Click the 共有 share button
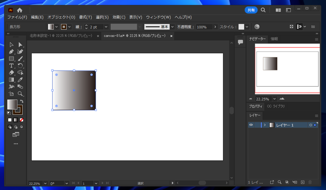The image size is (326, 190). tap(251, 10)
